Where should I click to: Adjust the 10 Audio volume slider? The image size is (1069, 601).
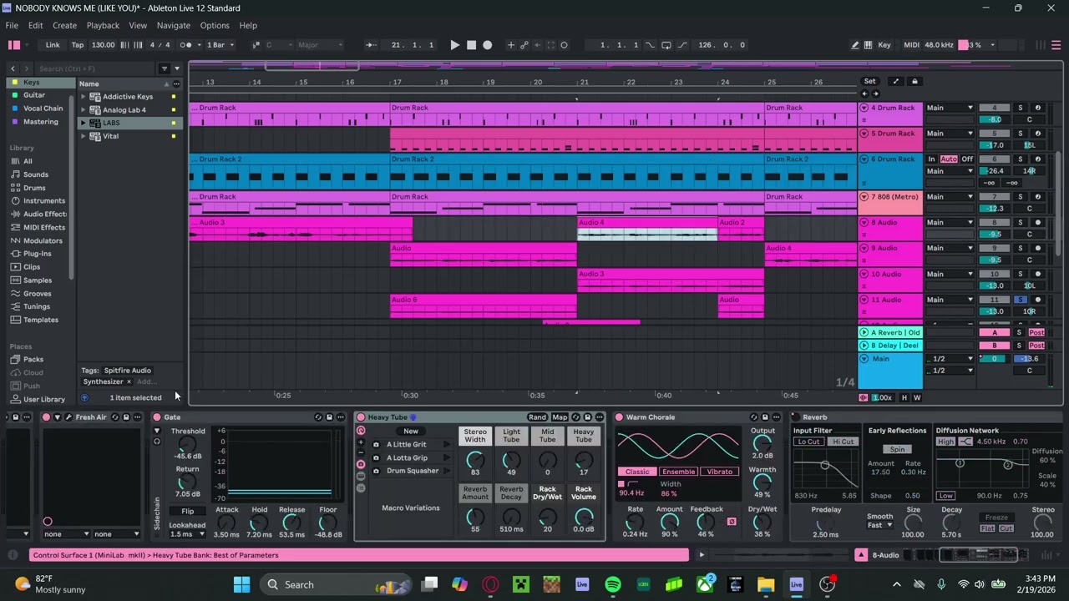coord(994,286)
